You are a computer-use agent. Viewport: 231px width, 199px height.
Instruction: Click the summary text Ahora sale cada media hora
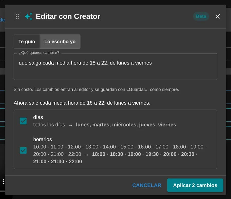(82, 103)
